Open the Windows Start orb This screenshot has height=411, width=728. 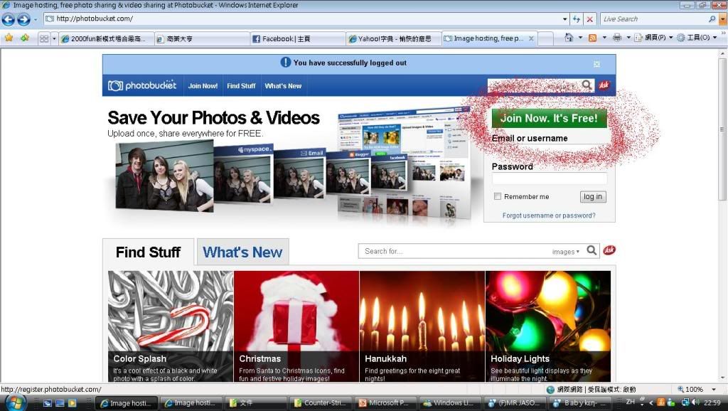[16, 402]
